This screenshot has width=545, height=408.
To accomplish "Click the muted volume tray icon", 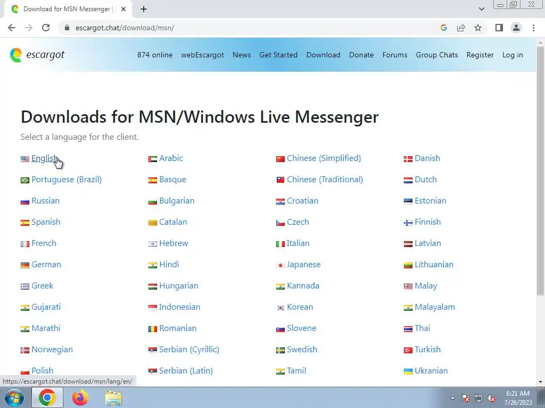I will (491, 398).
